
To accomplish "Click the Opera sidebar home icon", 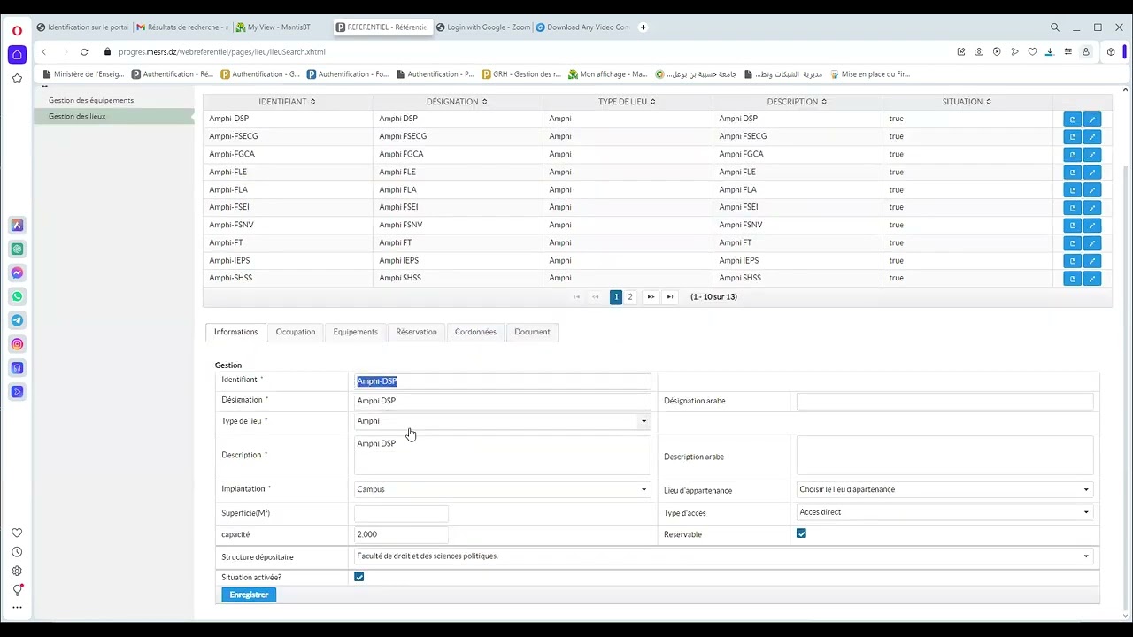I will tap(17, 55).
